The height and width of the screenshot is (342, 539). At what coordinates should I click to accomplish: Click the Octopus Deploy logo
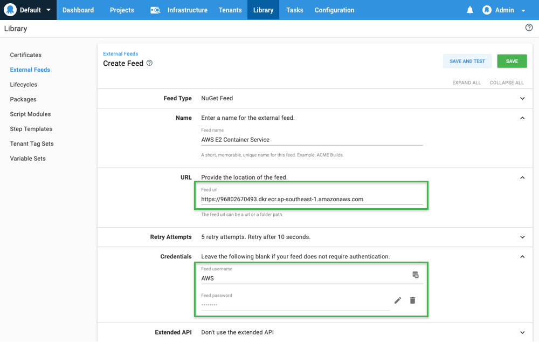[x=9, y=10]
